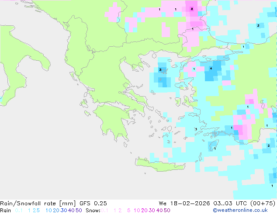Pick the Snow 50 legend color value
Screen dimensions: 277x214
[x=167, y=211]
